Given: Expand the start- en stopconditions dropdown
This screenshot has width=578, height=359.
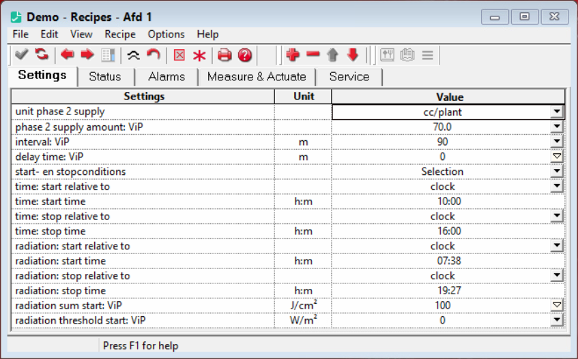Looking at the screenshot, I should click(x=557, y=172).
